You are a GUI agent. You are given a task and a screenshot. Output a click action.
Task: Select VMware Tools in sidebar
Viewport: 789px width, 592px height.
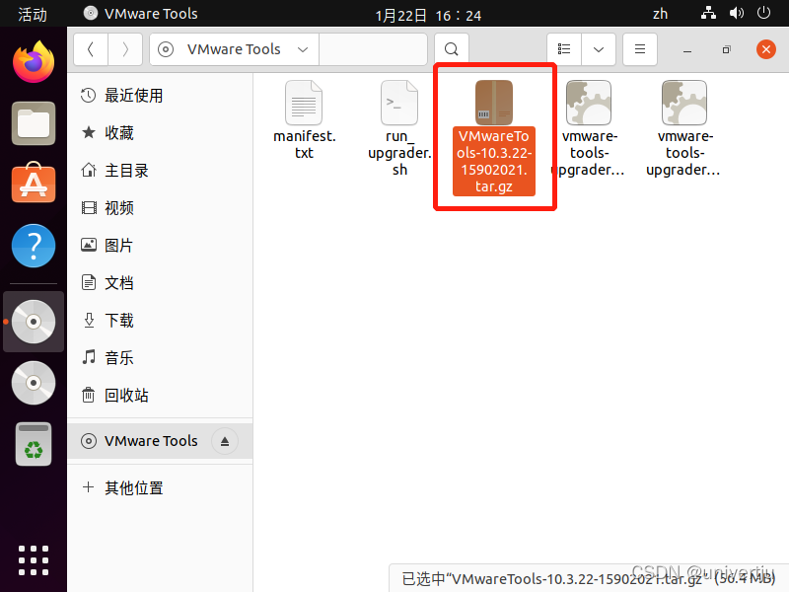[x=160, y=441]
